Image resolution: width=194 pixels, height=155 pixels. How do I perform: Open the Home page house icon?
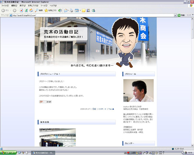tap(31, 11)
